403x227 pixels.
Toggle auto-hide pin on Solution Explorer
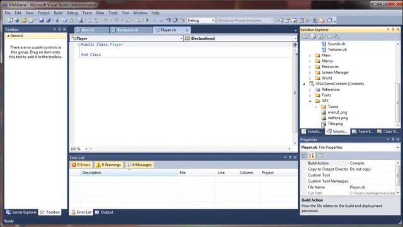393,30
